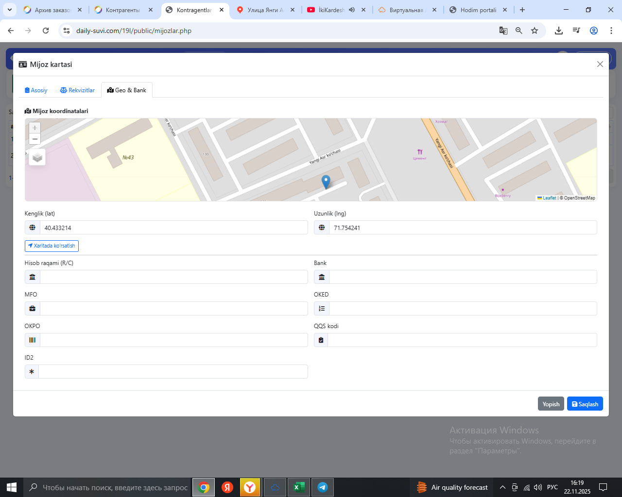Open Telegram from the taskbar
This screenshot has height=497, width=622.
click(322, 487)
